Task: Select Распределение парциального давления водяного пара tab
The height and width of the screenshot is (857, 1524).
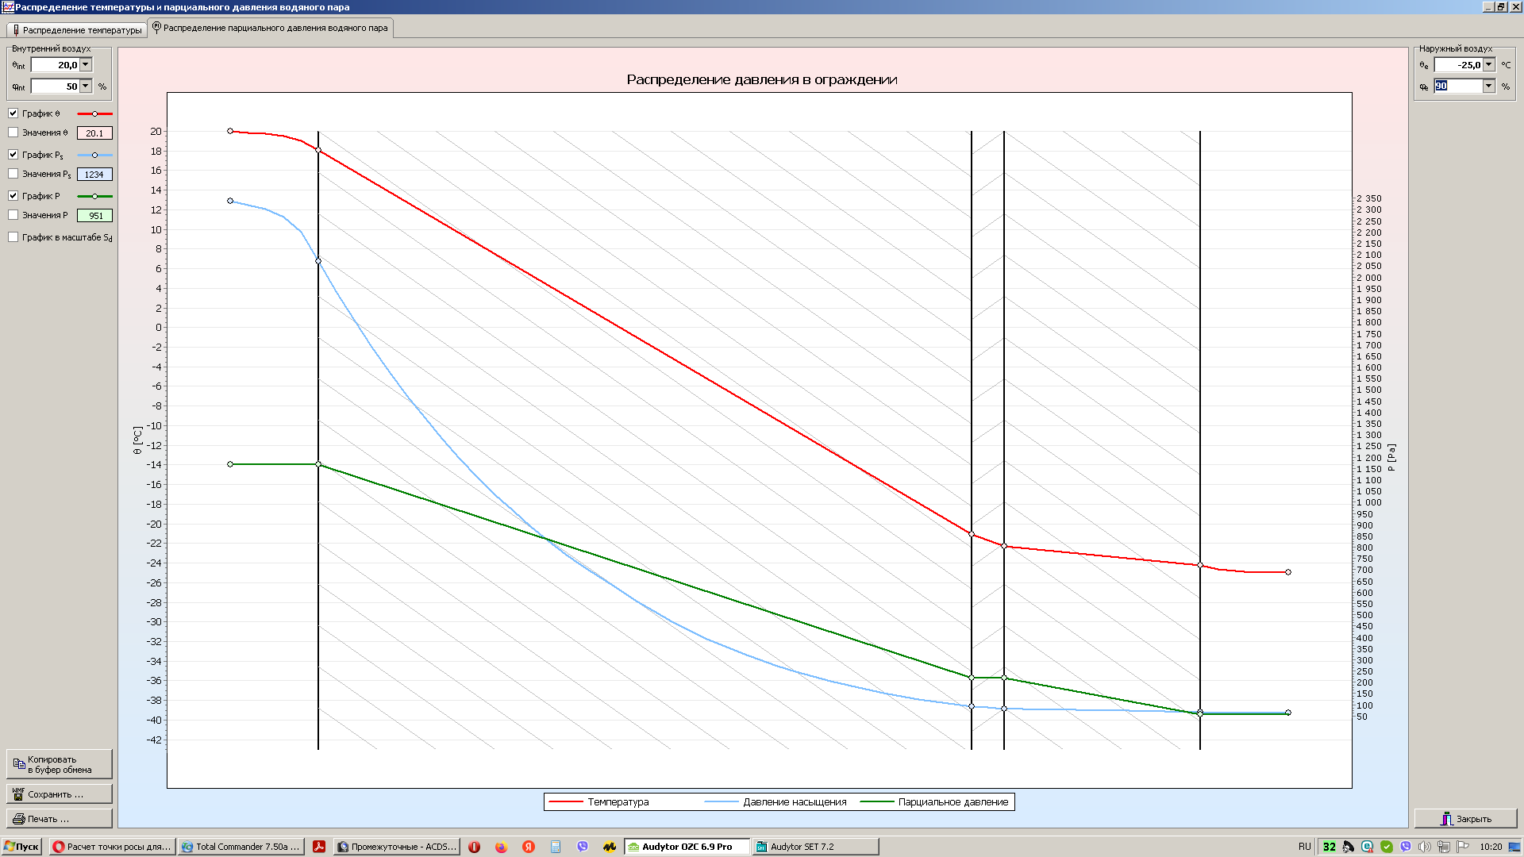Action: point(271,28)
